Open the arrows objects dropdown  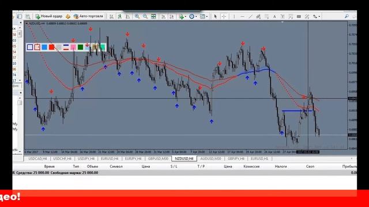point(317,17)
